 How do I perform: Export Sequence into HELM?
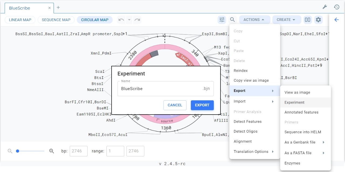(305, 132)
